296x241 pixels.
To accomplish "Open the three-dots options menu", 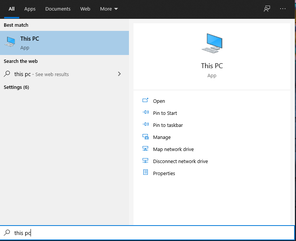I will click(x=282, y=9).
